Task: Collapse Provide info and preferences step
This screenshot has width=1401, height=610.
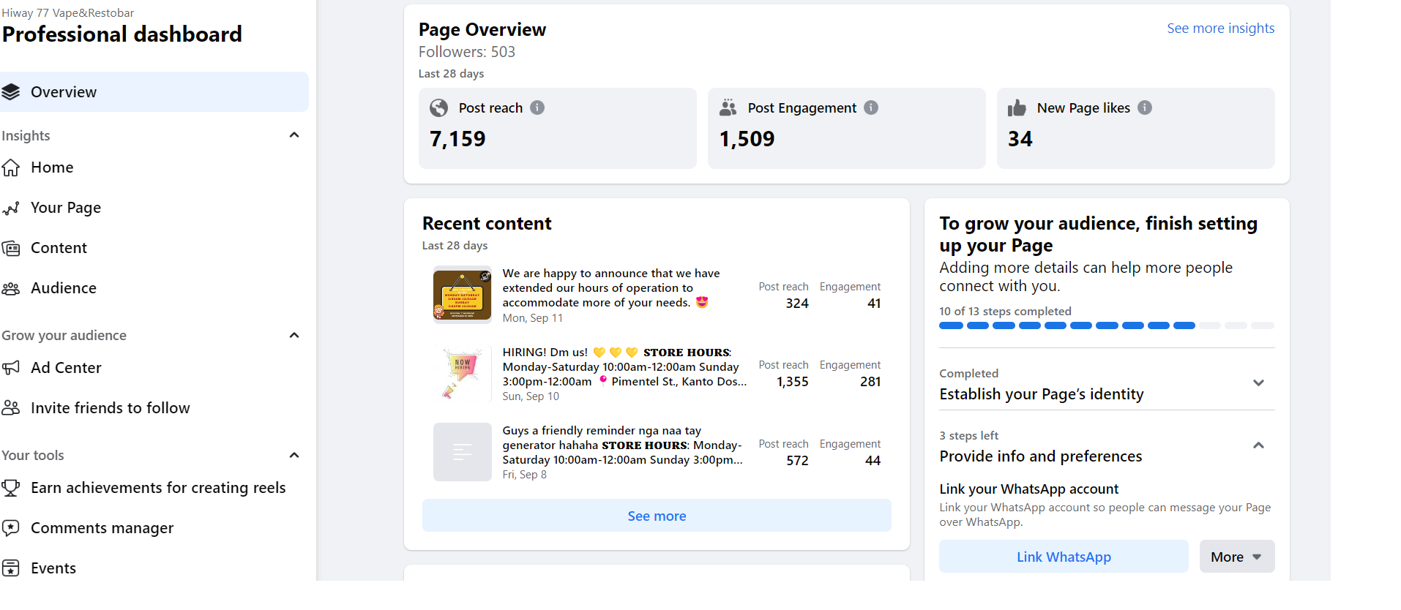Action: coord(1258,445)
